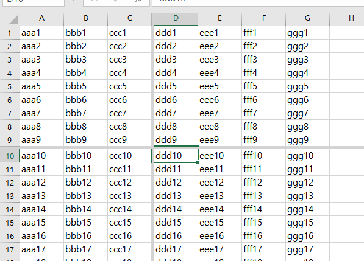The image size is (364, 261).
Task: Click cell containing ccc7
Action: [129, 113]
